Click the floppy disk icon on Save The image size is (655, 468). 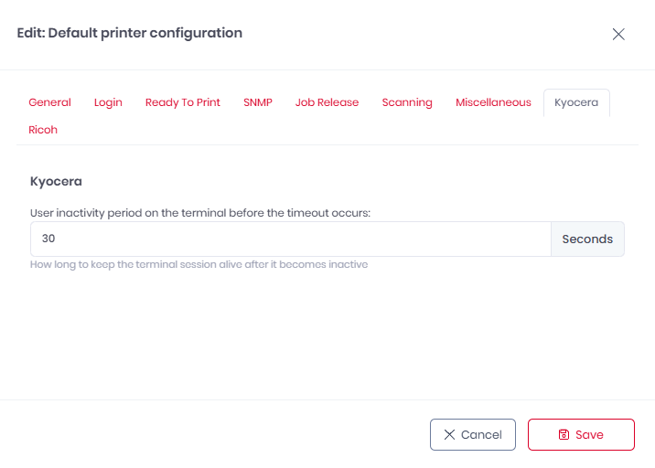tap(564, 435)
